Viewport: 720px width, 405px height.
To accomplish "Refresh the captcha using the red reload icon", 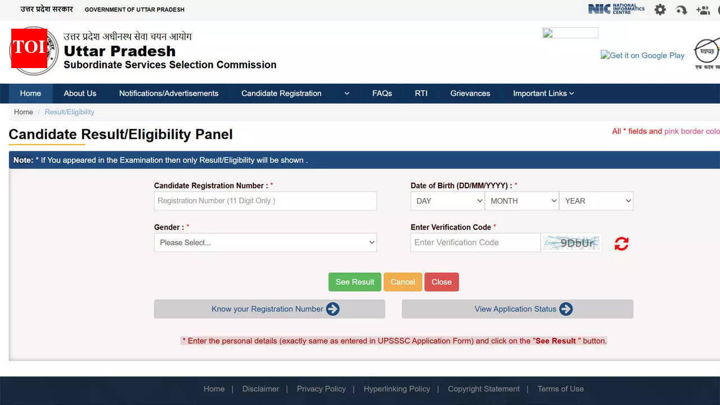I will pyautogui.click(x=621, y=243).
